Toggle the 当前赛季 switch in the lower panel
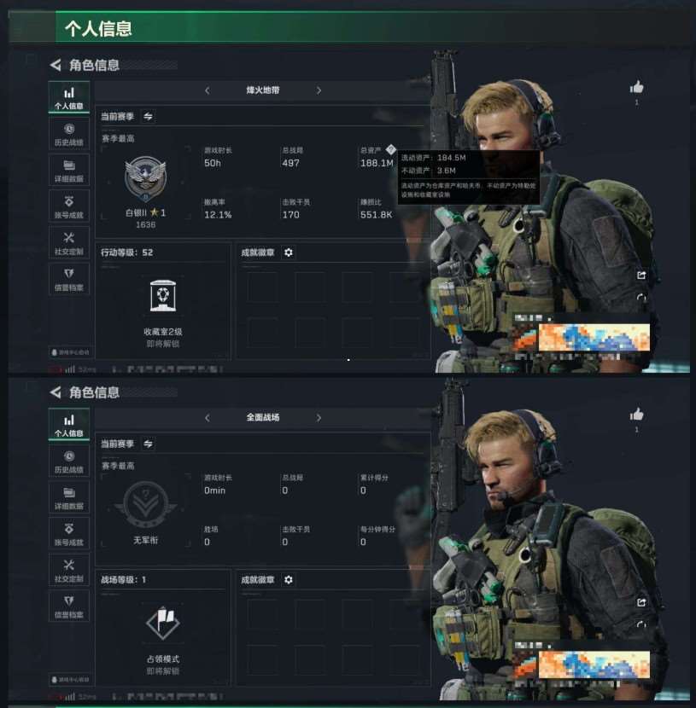The height and width of the screenshot is (708, 696). 148,444
